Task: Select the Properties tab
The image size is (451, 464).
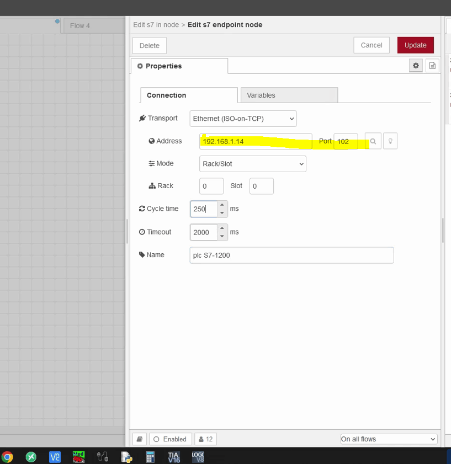Action: pyautogui.click(x=179, y=66)
